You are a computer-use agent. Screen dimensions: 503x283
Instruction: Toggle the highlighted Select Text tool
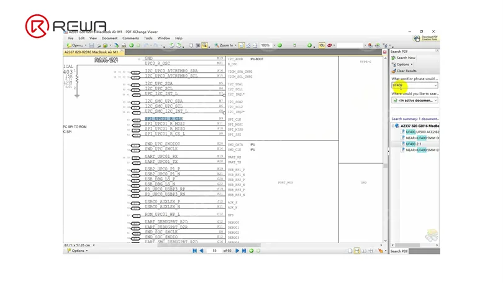[204, 45]
